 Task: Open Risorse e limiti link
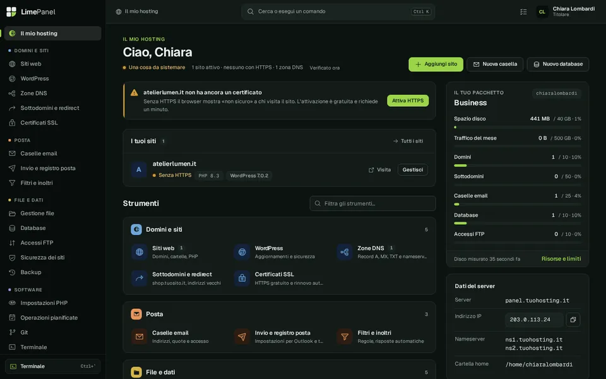[561, 259]
